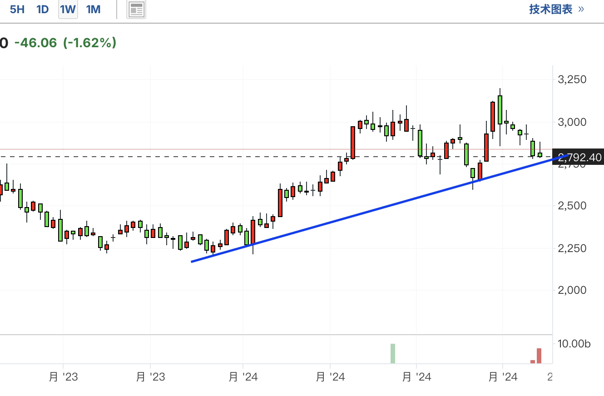This screenshot has width=604, height=396.
Task: Open the chart layout icon
Action: point(137,9)
